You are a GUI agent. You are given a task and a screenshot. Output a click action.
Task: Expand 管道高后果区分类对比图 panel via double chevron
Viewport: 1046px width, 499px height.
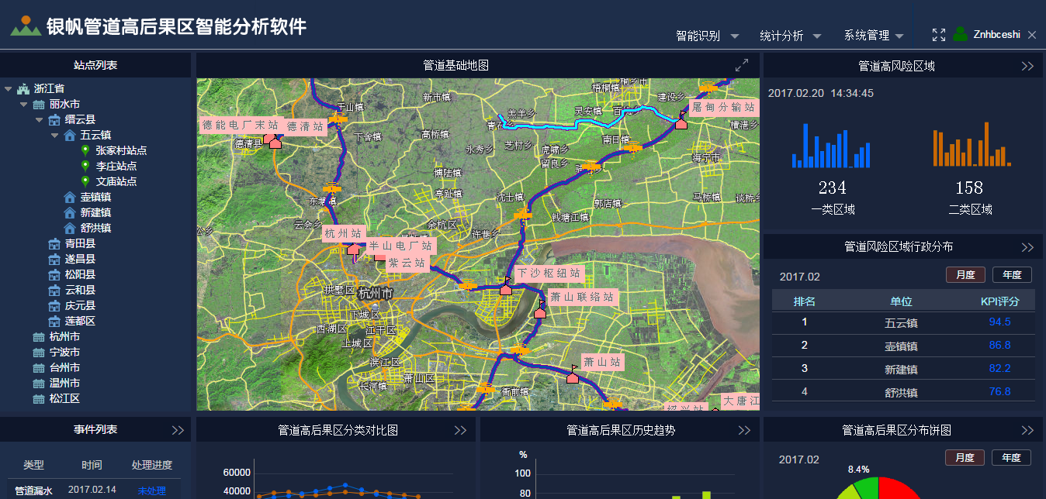point(460,430)
